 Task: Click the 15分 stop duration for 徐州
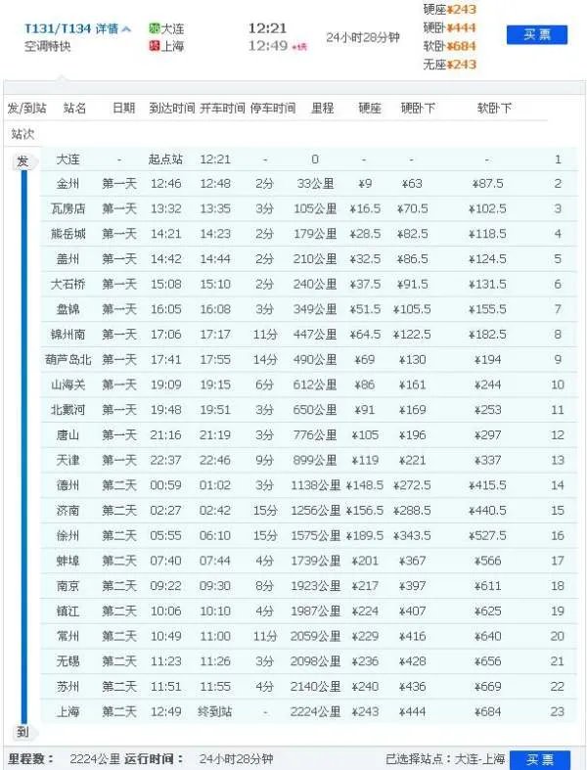(x=265, y=535)
